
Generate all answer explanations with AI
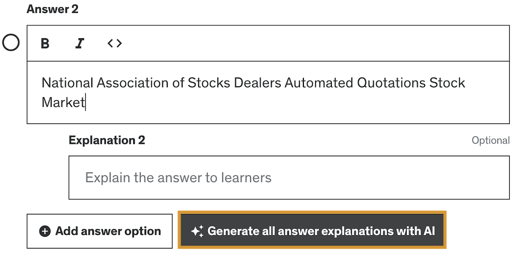click(x=312, y=230)
